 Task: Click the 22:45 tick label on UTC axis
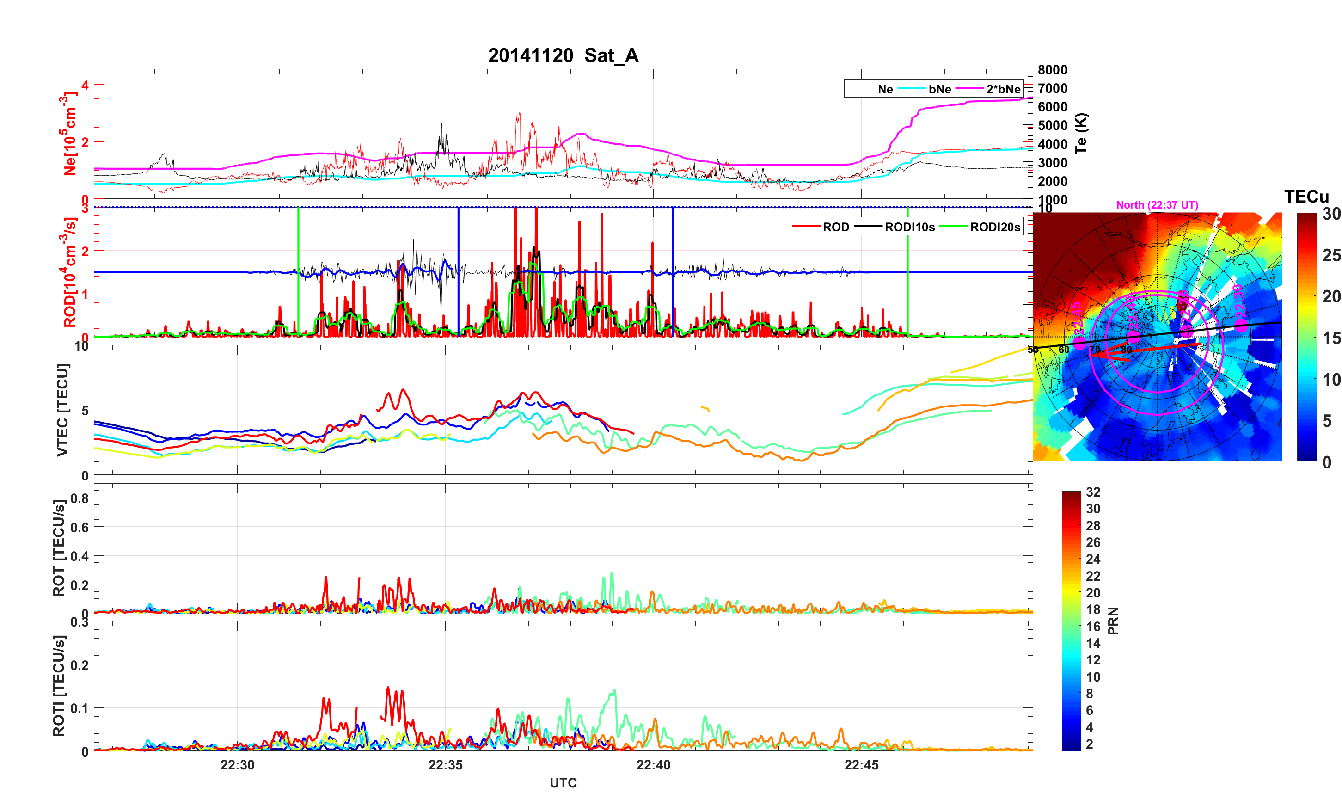[861, 765]
